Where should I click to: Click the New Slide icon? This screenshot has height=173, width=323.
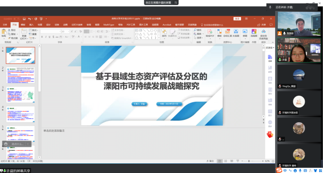tap(24, 33)
